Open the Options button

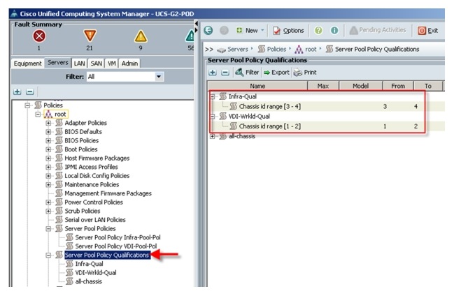tap(288, 30)
